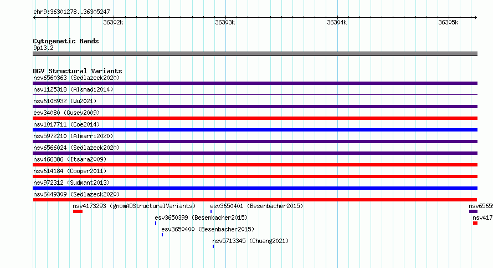Click the esv3650400 blue marker
The image size is (493, 268).
[162, 235]
